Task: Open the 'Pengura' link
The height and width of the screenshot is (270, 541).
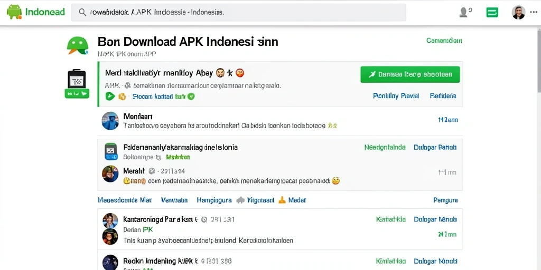Action: 445,200
